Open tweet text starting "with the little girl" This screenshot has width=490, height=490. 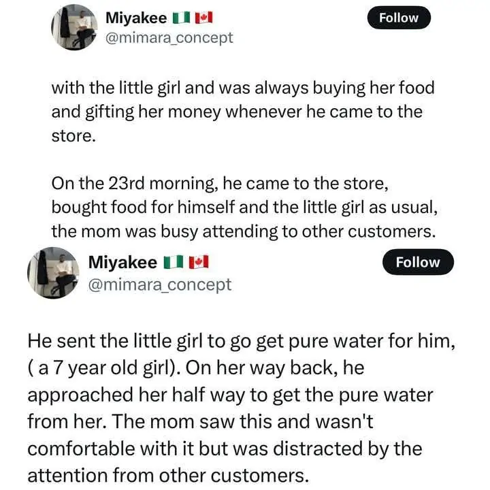(242, 88)
